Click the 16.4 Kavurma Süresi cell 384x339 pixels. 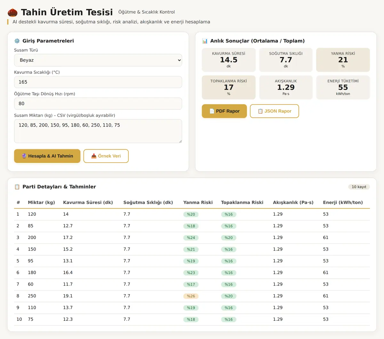68,273
